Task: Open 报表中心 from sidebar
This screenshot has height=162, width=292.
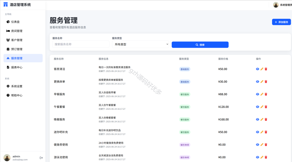Action: coord(23,67)
